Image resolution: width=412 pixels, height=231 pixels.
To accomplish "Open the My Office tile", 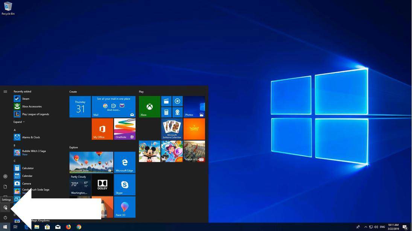I will tap(102, 129).
